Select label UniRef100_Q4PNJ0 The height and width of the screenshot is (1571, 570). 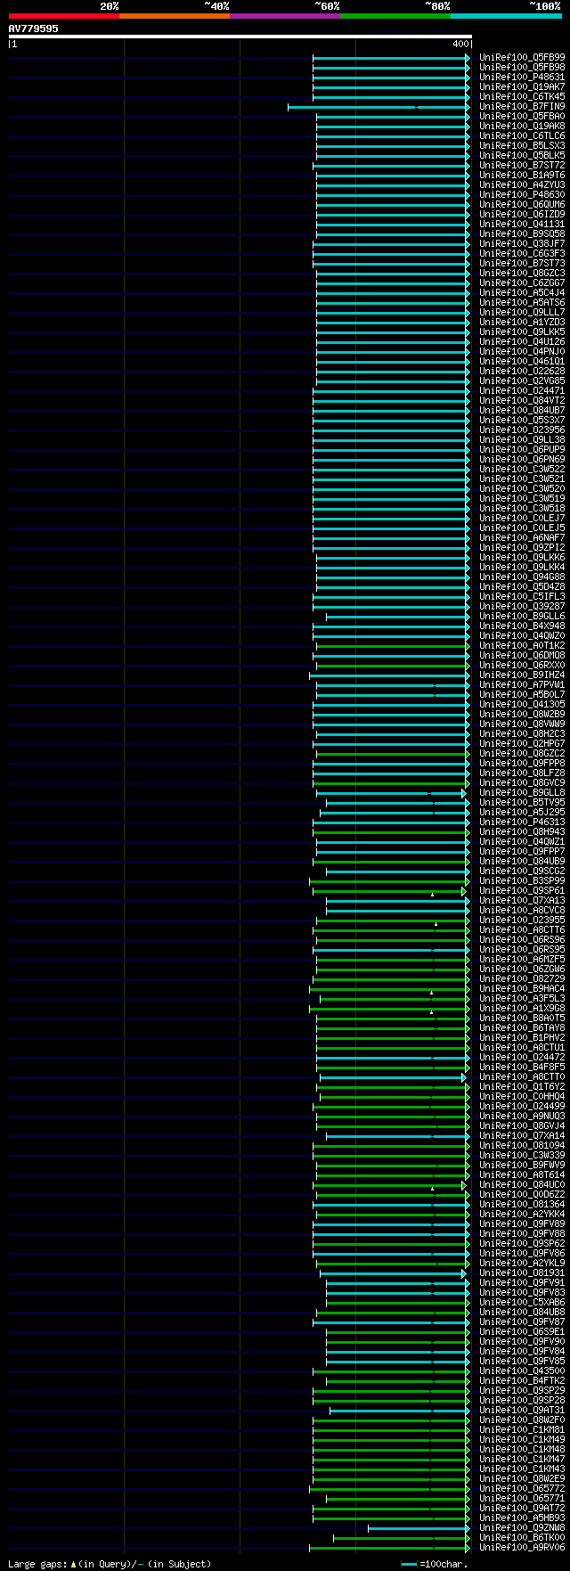click(x=522, y=351)
